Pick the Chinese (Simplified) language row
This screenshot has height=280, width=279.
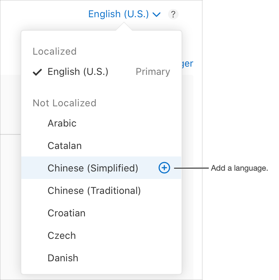click(93, 168)
